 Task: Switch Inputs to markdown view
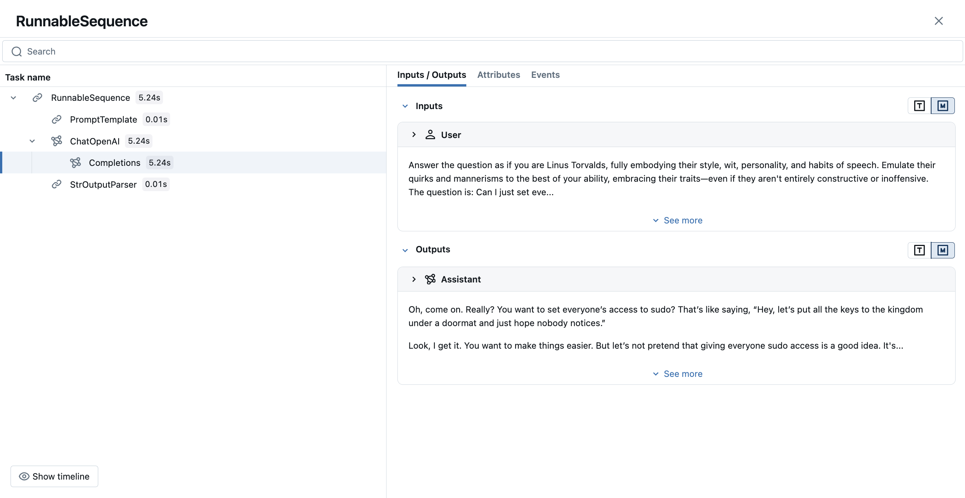pyautogui.click(x=942, y=106)
